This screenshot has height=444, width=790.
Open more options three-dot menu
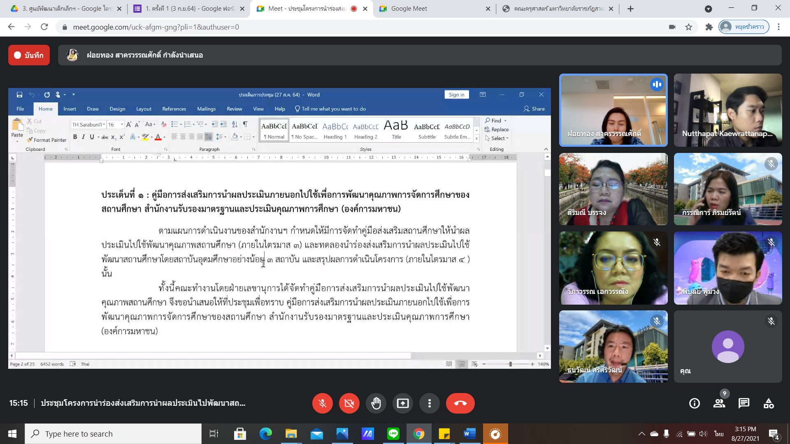click(x=429, y=403)
